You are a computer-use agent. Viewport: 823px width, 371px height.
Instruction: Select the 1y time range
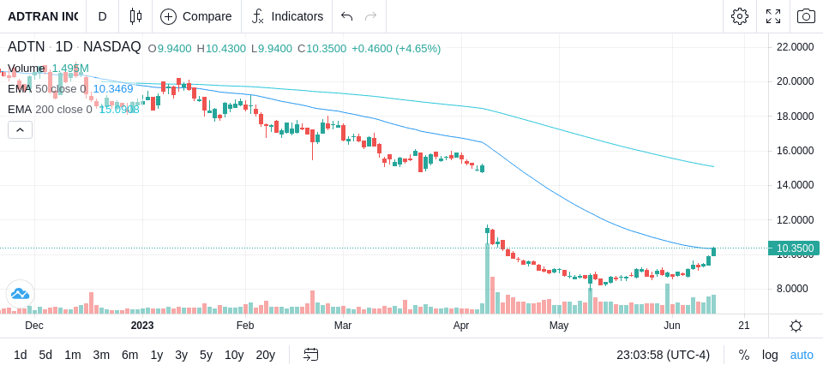pyautogui.click(x=156, y=356)
